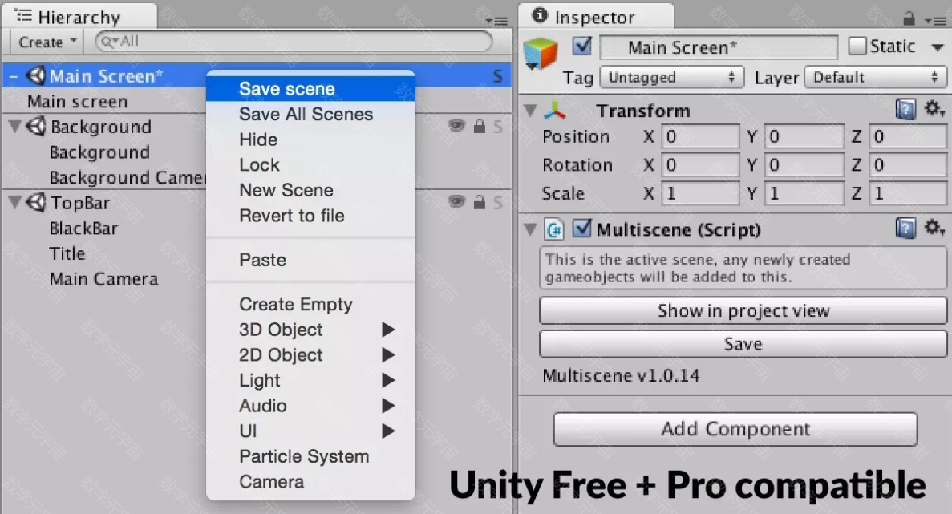952x514 pixels.
Task: Click the S save indicator on TopBar row
Action: (x=498, y=202)
